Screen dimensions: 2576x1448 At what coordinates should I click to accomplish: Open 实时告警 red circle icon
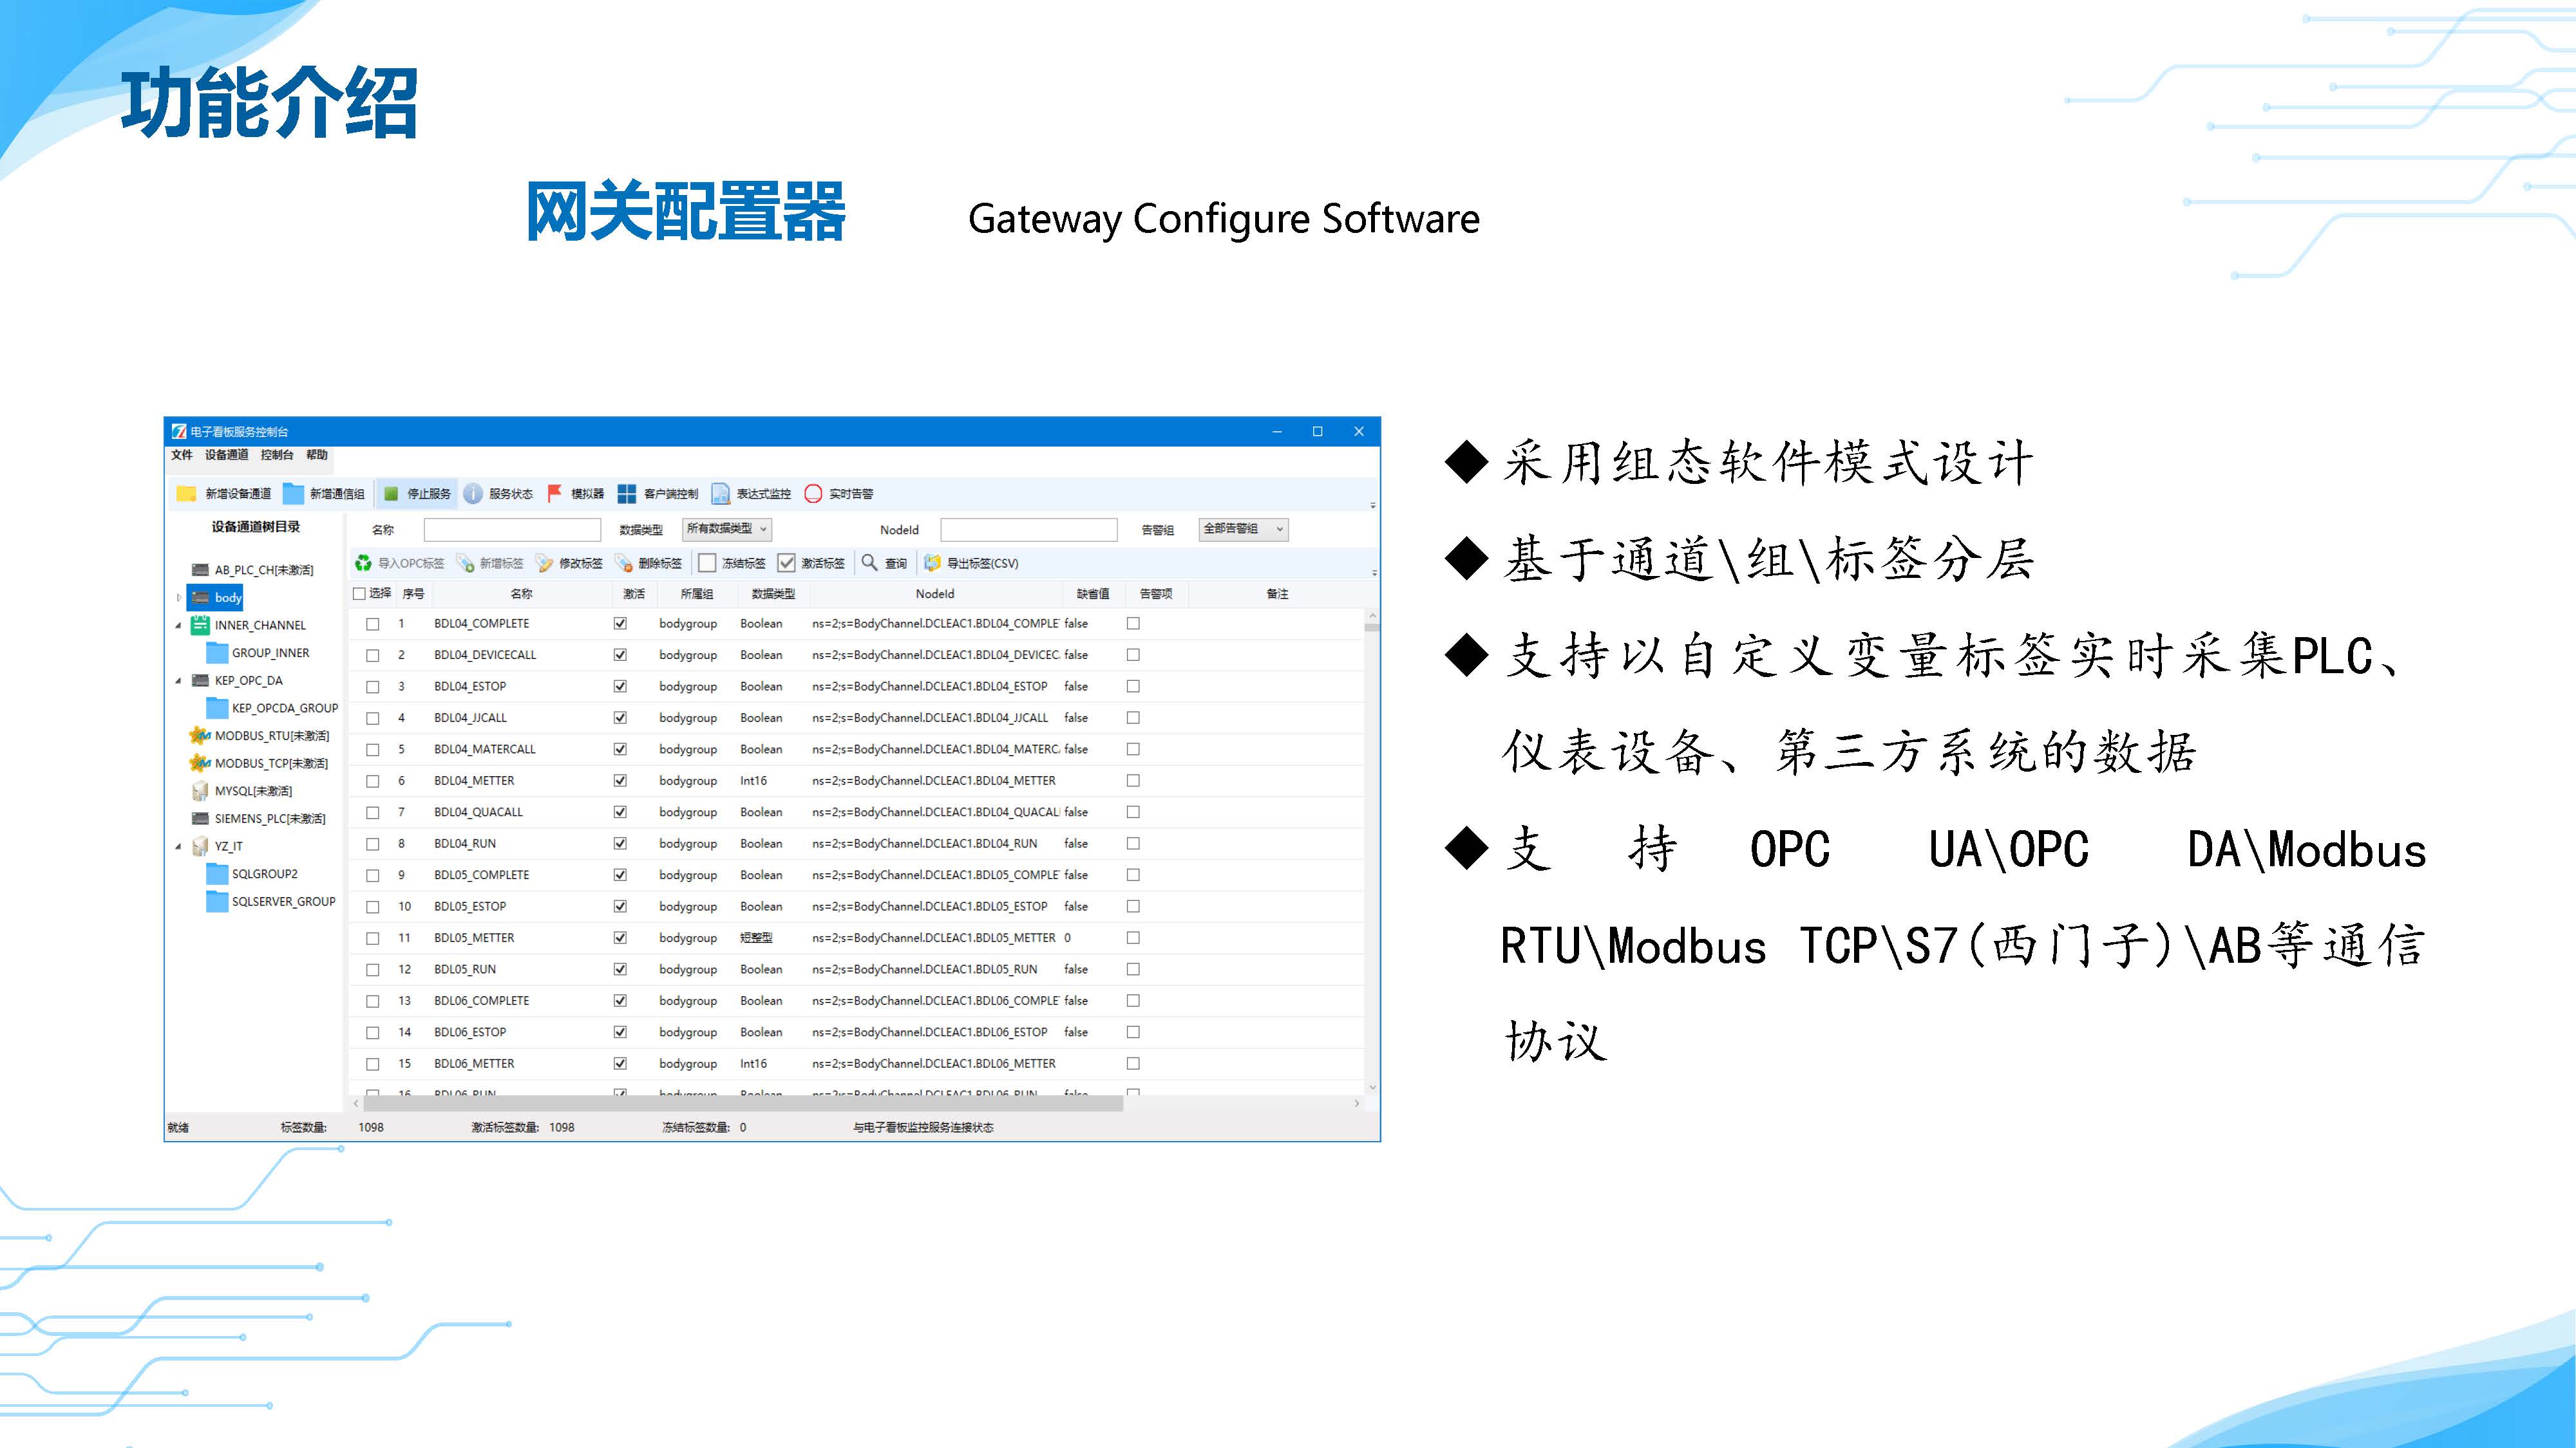click(x=813, y=494)
